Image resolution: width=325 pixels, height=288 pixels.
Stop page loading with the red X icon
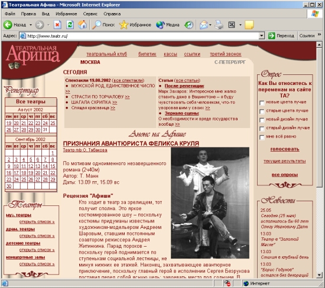click(57, 25)
